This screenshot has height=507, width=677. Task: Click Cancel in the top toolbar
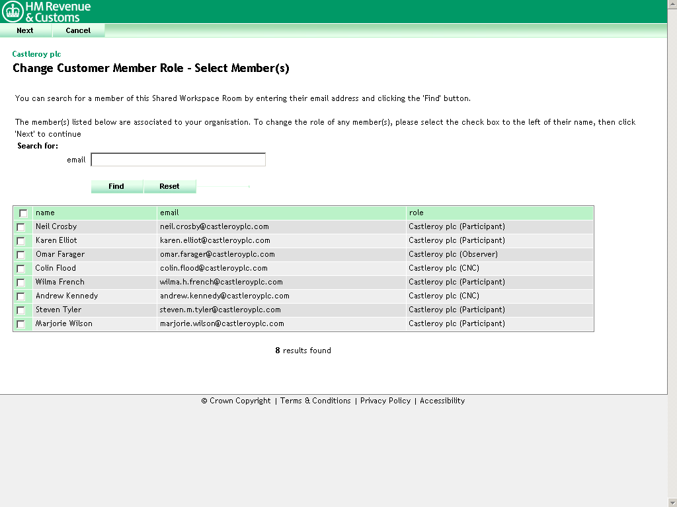point(77,30)
